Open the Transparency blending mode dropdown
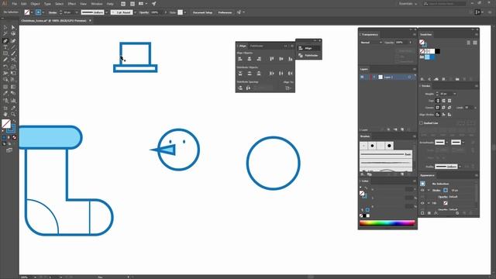This screenshot has height=279, width=496. [x=371, y=43]
